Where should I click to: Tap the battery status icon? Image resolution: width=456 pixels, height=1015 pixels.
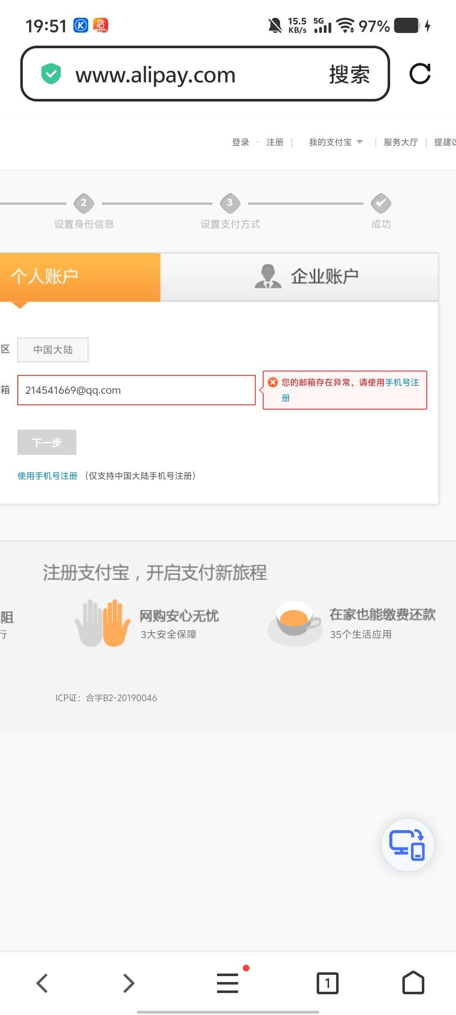point(407,25)
